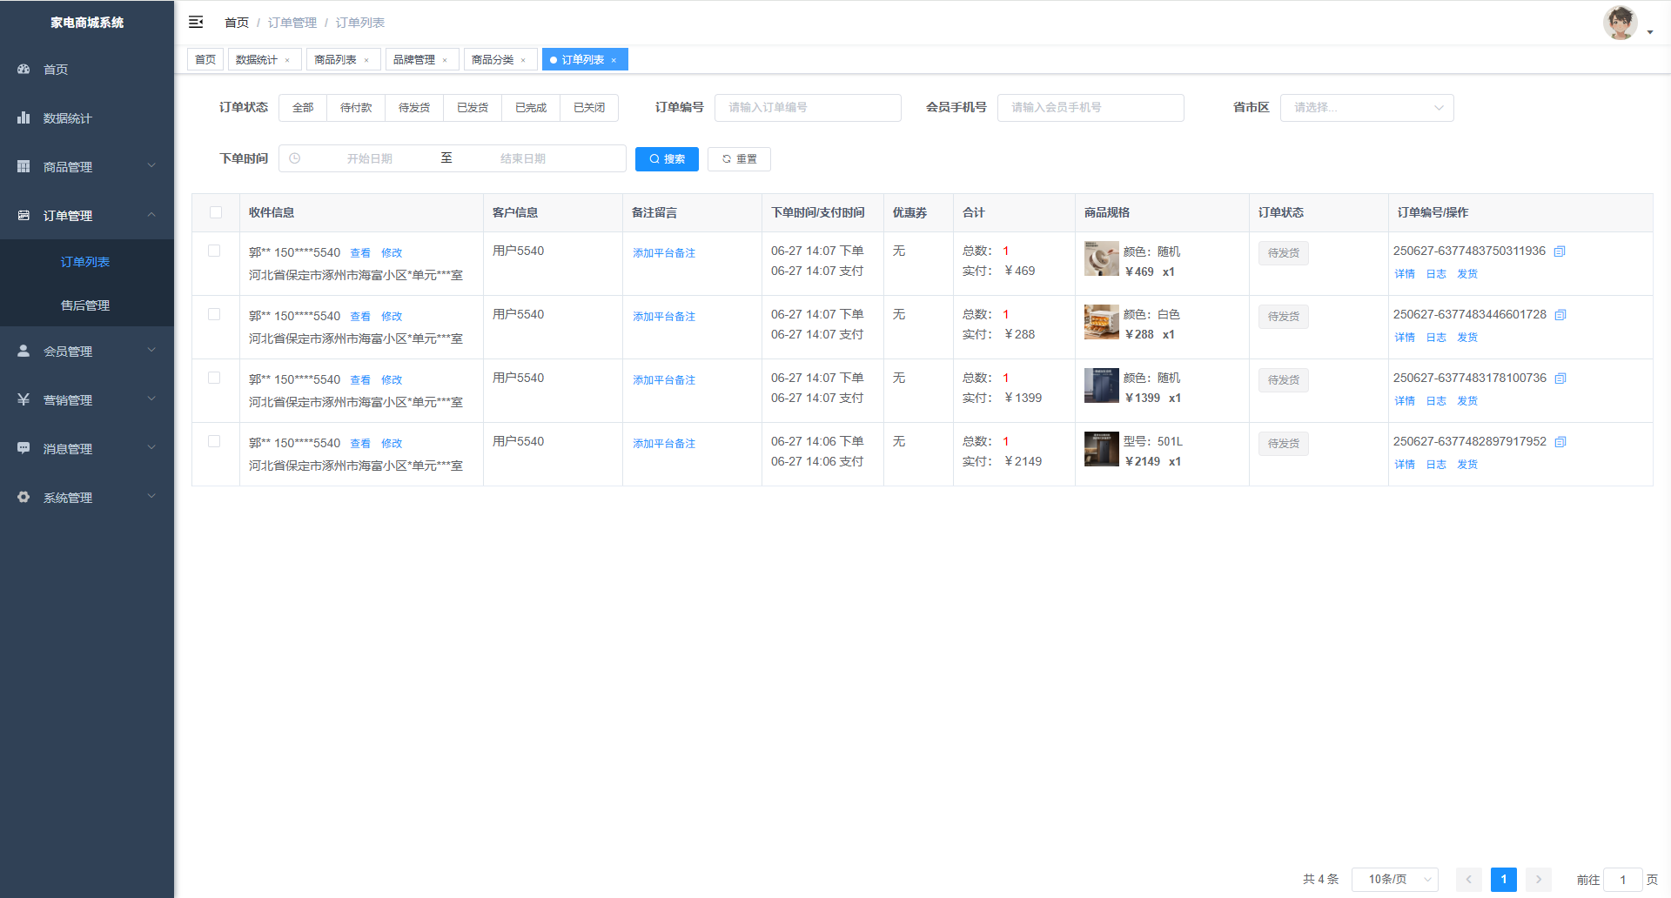Click 添加平台备注 link in first order row
The width and height of the screenshot is (1671, 898).
(x=664, y=253)
